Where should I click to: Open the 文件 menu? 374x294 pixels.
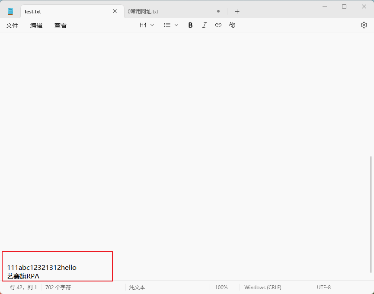coord(12,25)
